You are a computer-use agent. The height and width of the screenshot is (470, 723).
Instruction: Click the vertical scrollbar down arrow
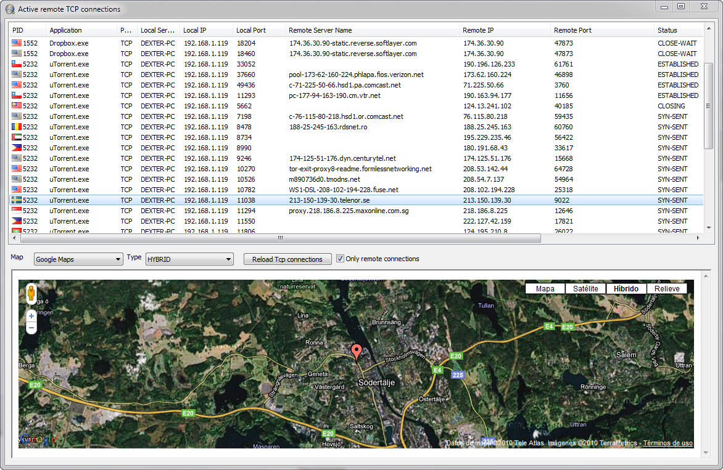click(708, 227)
